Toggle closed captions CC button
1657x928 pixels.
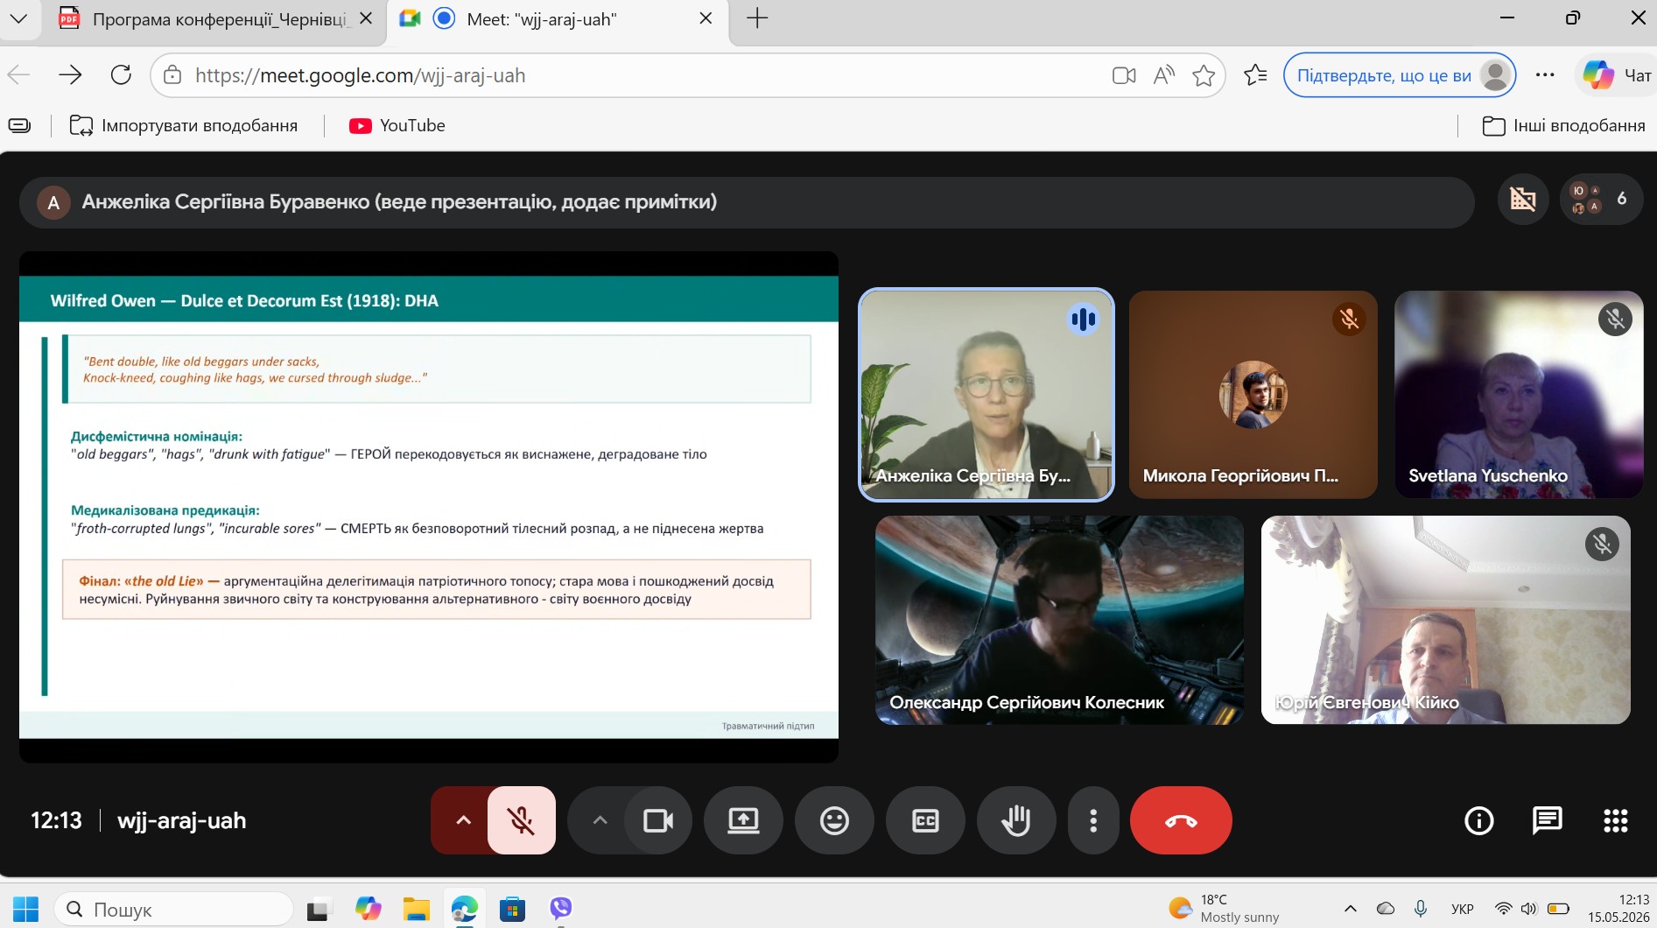pos(925,820)
